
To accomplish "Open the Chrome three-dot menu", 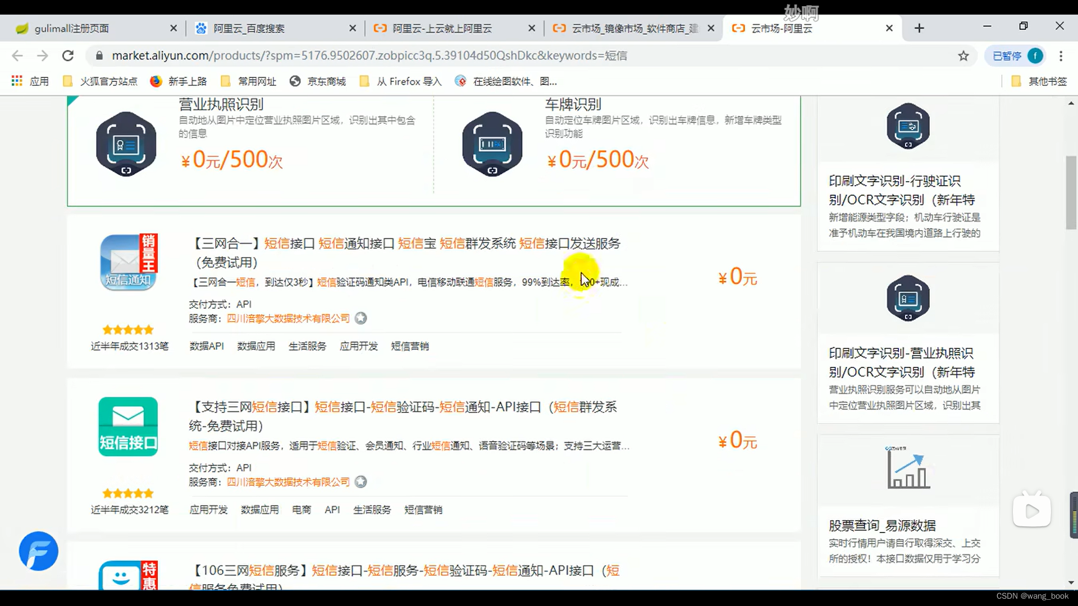I will (x=1061, y=56).
